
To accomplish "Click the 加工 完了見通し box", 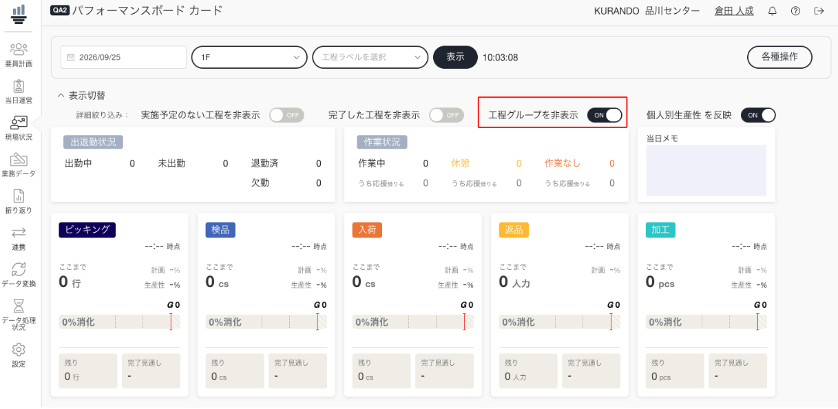I will point(737,371).
